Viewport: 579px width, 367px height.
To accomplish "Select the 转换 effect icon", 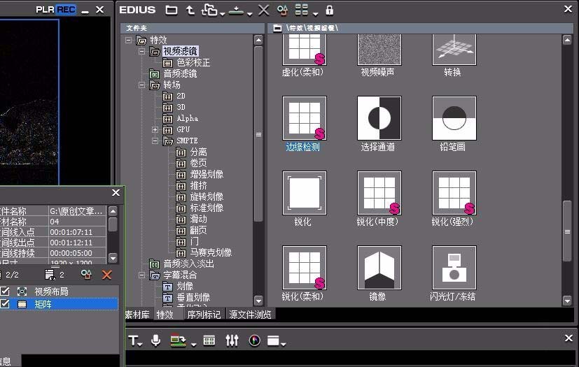I will coord(454,50).
